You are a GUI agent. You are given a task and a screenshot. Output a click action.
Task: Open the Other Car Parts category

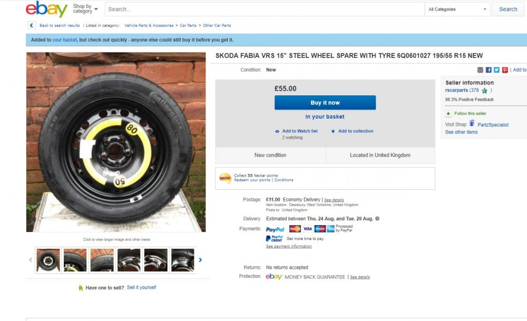[218, 25]
